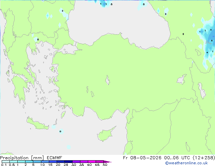Click the 40–45 mm magenta legend swatch
Viewport: 215px width, 166px height.
pos(92,162)
